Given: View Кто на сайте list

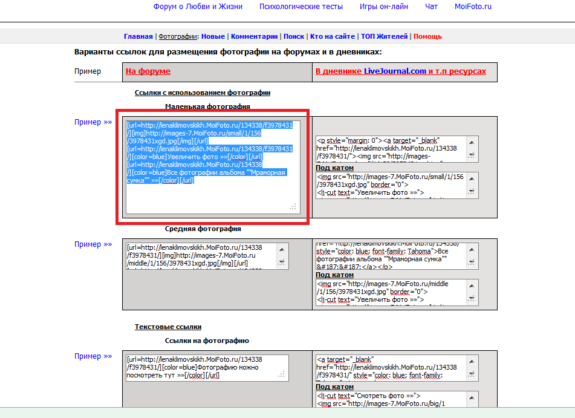Looking at the screenshot, I should 332,37.
